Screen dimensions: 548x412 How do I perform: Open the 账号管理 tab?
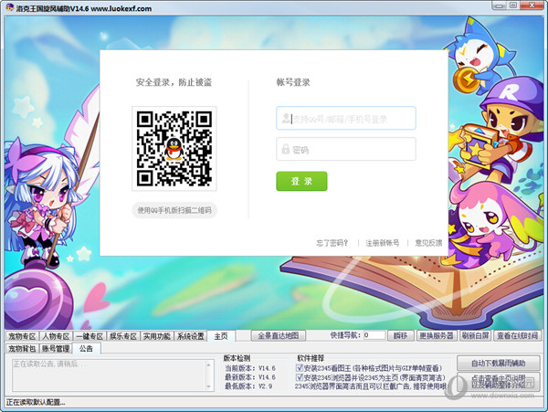[56, 348]
